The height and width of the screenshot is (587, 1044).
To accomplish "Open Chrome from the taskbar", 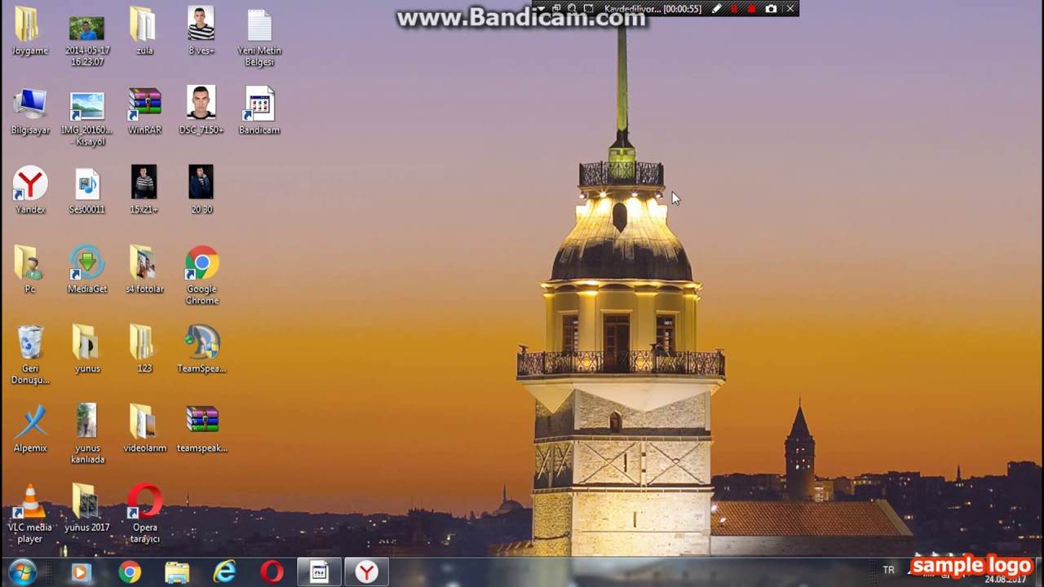I will coord(129,572).
